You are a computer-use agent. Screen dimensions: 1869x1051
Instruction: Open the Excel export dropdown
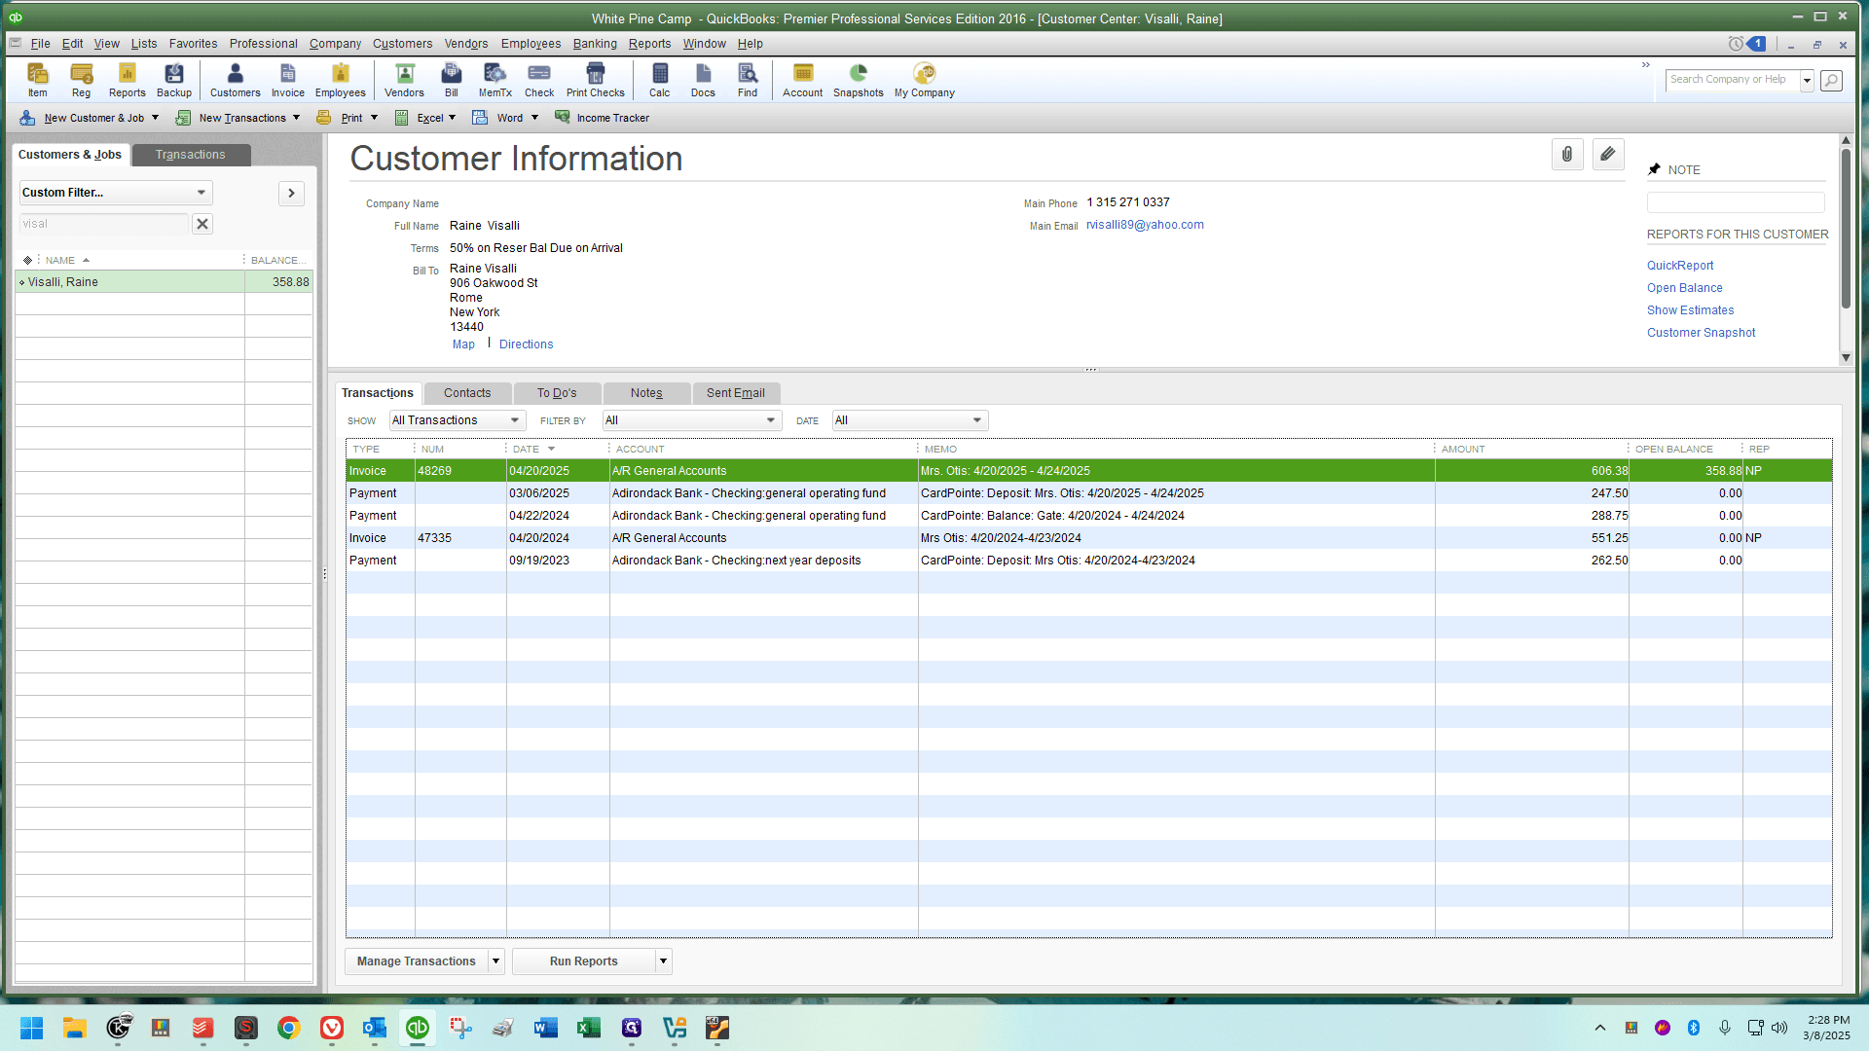452,118
